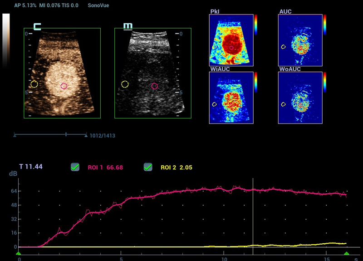This screenshot has height=261, width=363.
Task: Click the yellow ROI on PkI map
Action: [x=213, y=46]
